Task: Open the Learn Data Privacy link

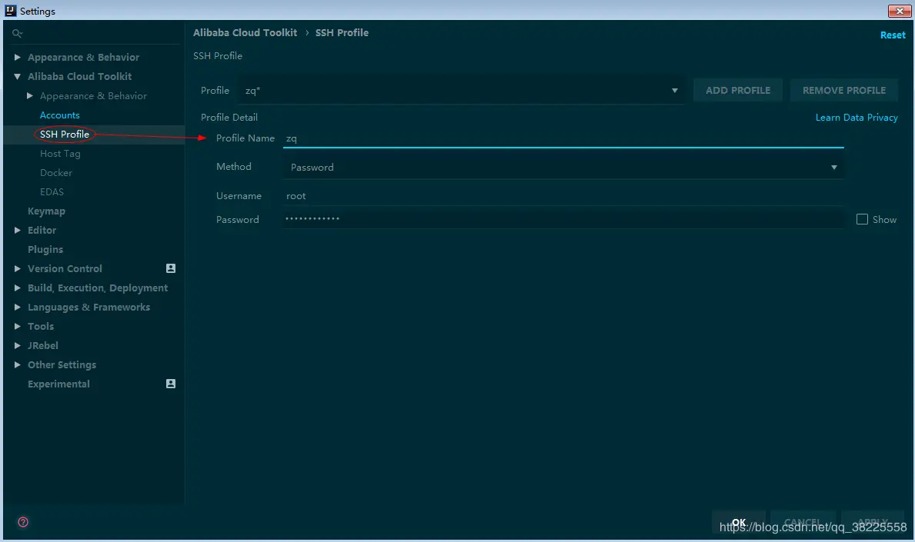Action: pyautogui.click(x=856, y=118)
